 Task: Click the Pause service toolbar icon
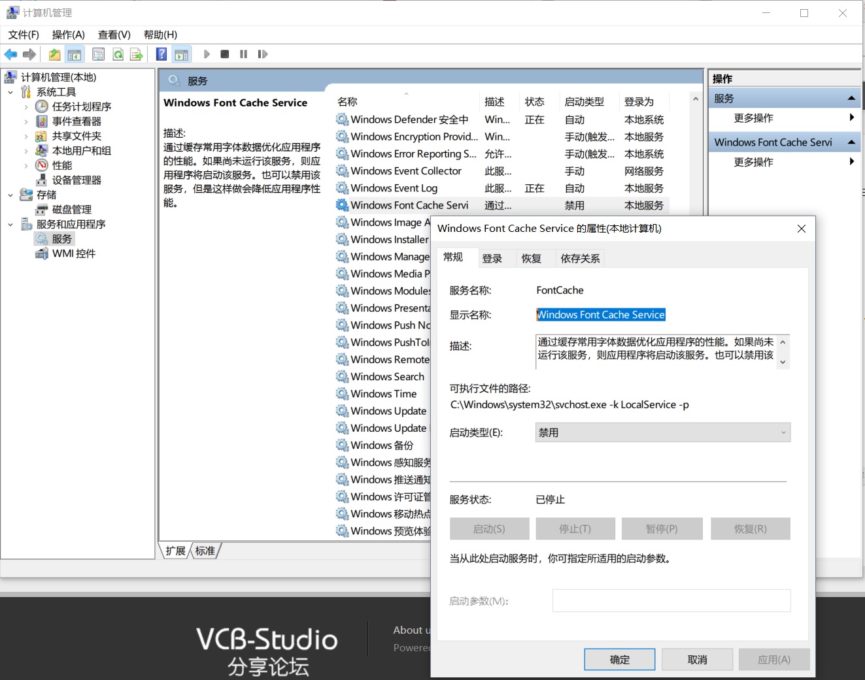click(243, 54)
